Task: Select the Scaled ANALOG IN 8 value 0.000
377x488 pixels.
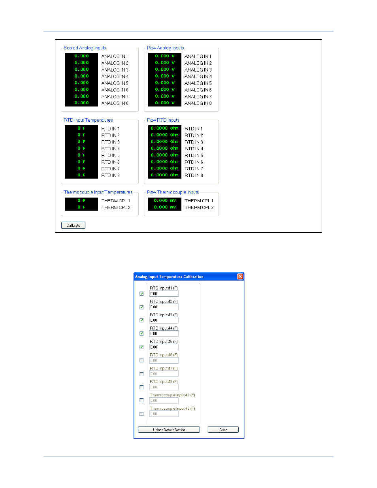Action: [x=81, y=103]
